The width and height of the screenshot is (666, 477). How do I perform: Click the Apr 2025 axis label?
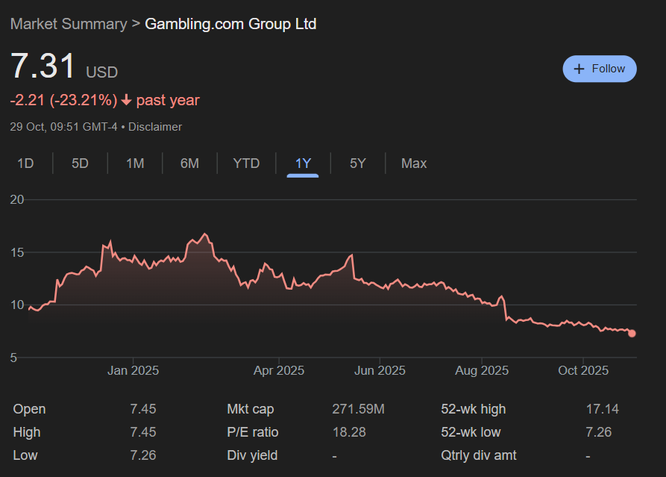point(279,371)
